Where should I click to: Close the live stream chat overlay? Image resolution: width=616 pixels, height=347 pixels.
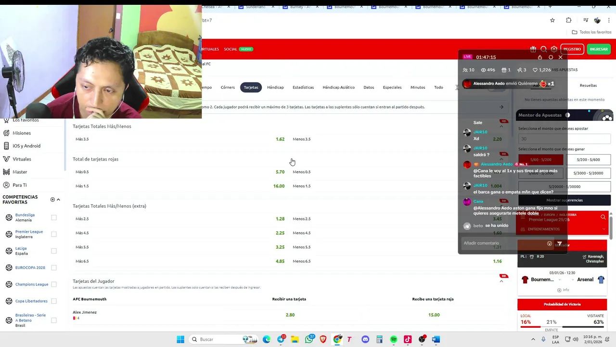[560, 57]
